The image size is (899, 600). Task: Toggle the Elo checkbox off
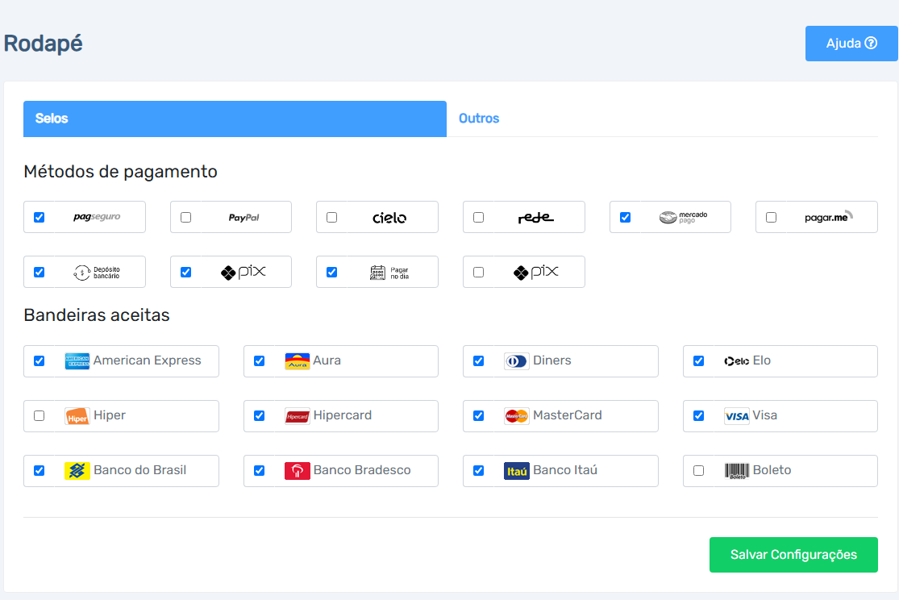(698, 360)
